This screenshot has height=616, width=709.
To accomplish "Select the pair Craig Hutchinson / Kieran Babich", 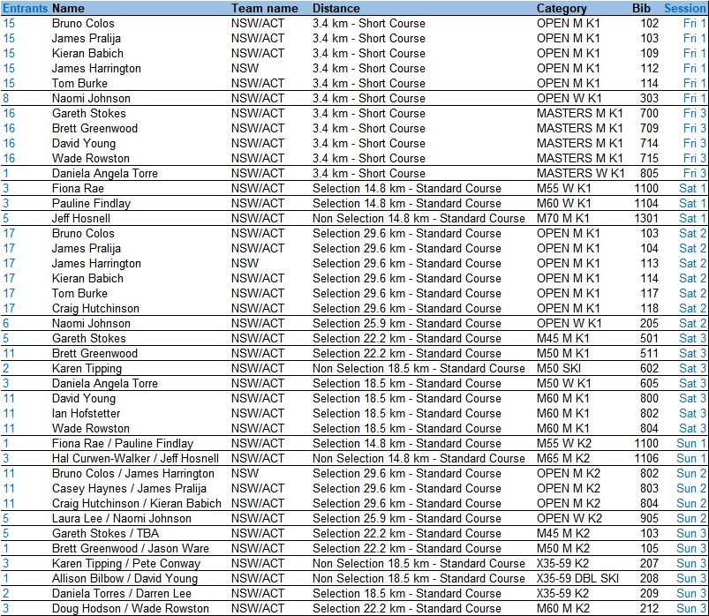I will (x=137, y=503).
